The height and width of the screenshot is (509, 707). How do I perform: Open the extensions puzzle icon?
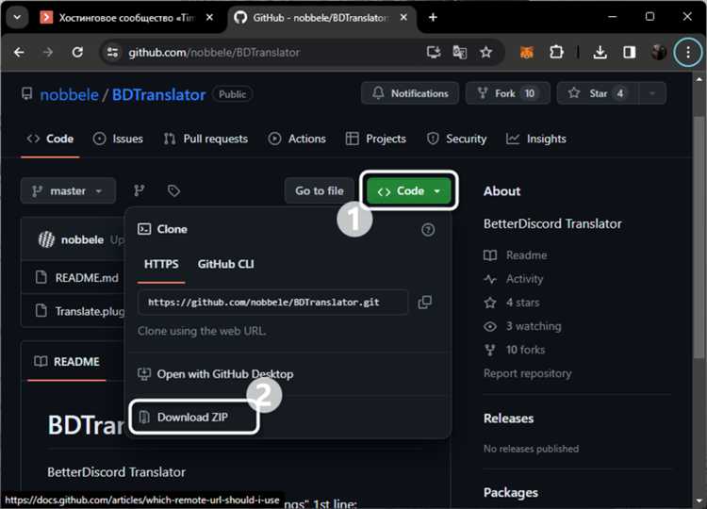(556, 52)
